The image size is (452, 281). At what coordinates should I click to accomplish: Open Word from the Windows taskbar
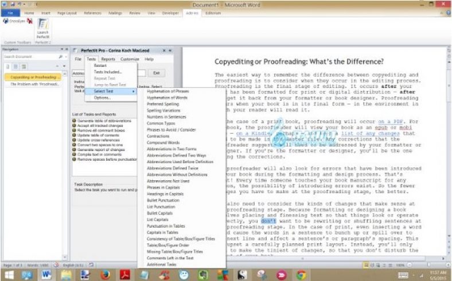click(x=46, y=274)
